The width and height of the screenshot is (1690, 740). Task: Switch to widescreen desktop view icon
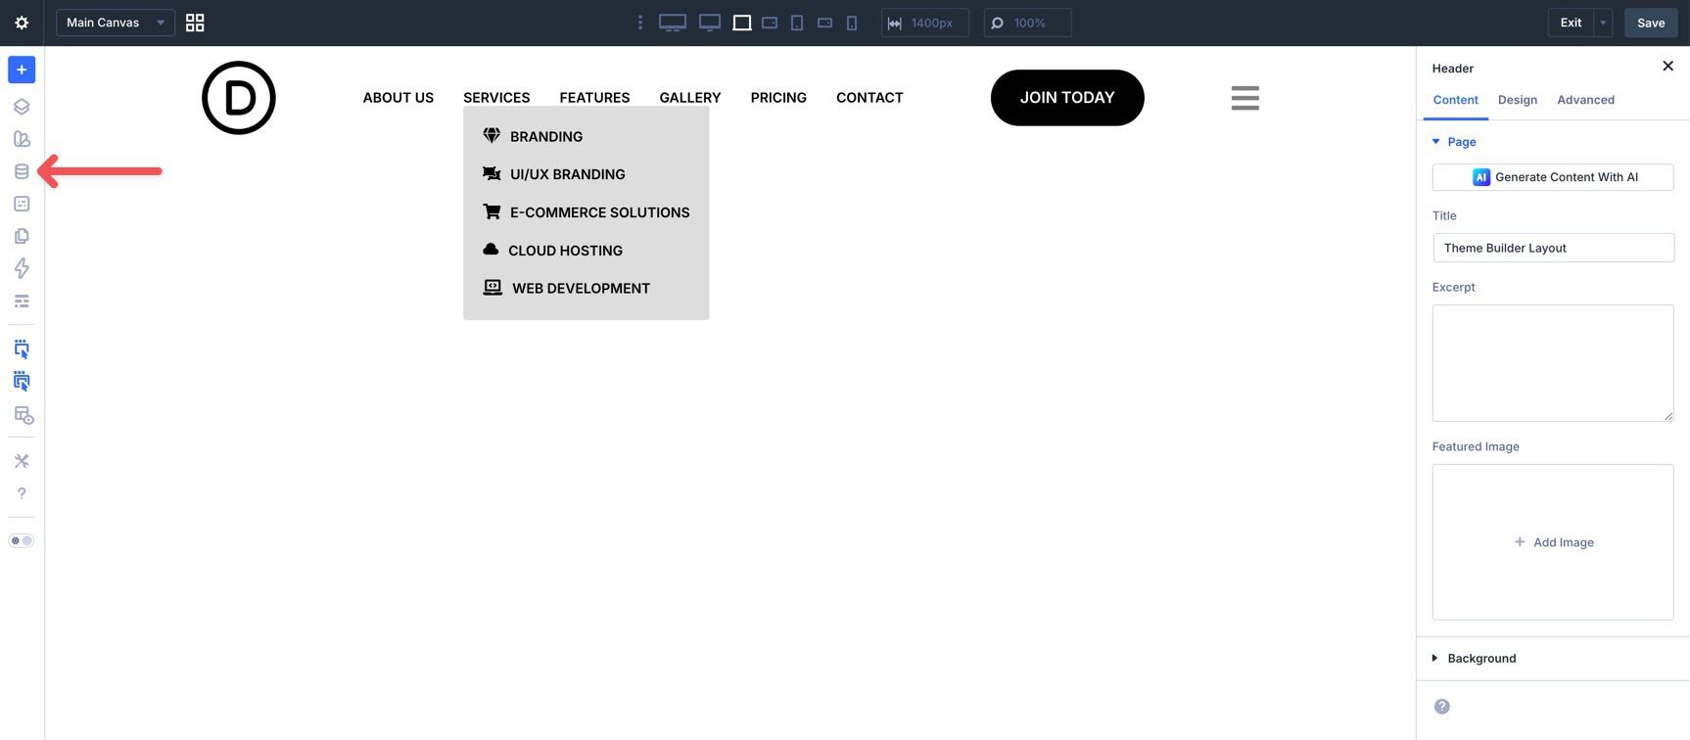pyautogui.click(x=710, y=23)
